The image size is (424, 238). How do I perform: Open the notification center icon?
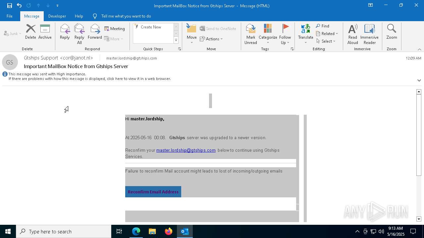tap(413, 231)
